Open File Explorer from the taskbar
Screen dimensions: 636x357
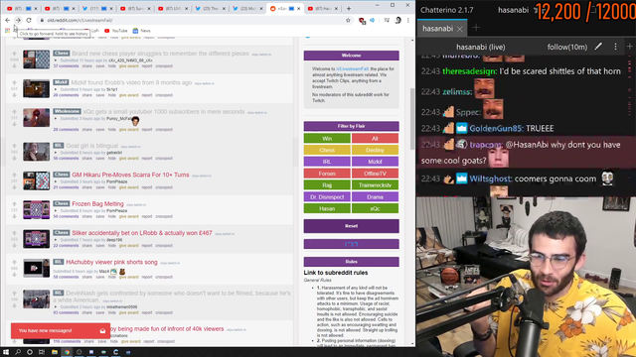click(55, 352)
